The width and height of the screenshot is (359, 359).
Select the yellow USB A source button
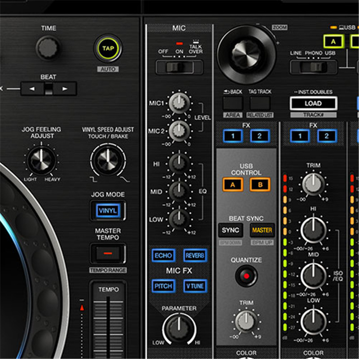(333, 41)
